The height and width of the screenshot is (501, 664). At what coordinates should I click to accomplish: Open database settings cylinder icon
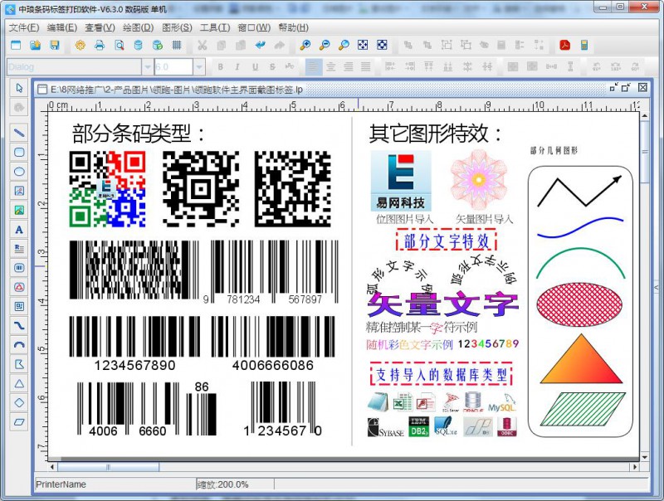pos(138,45)
